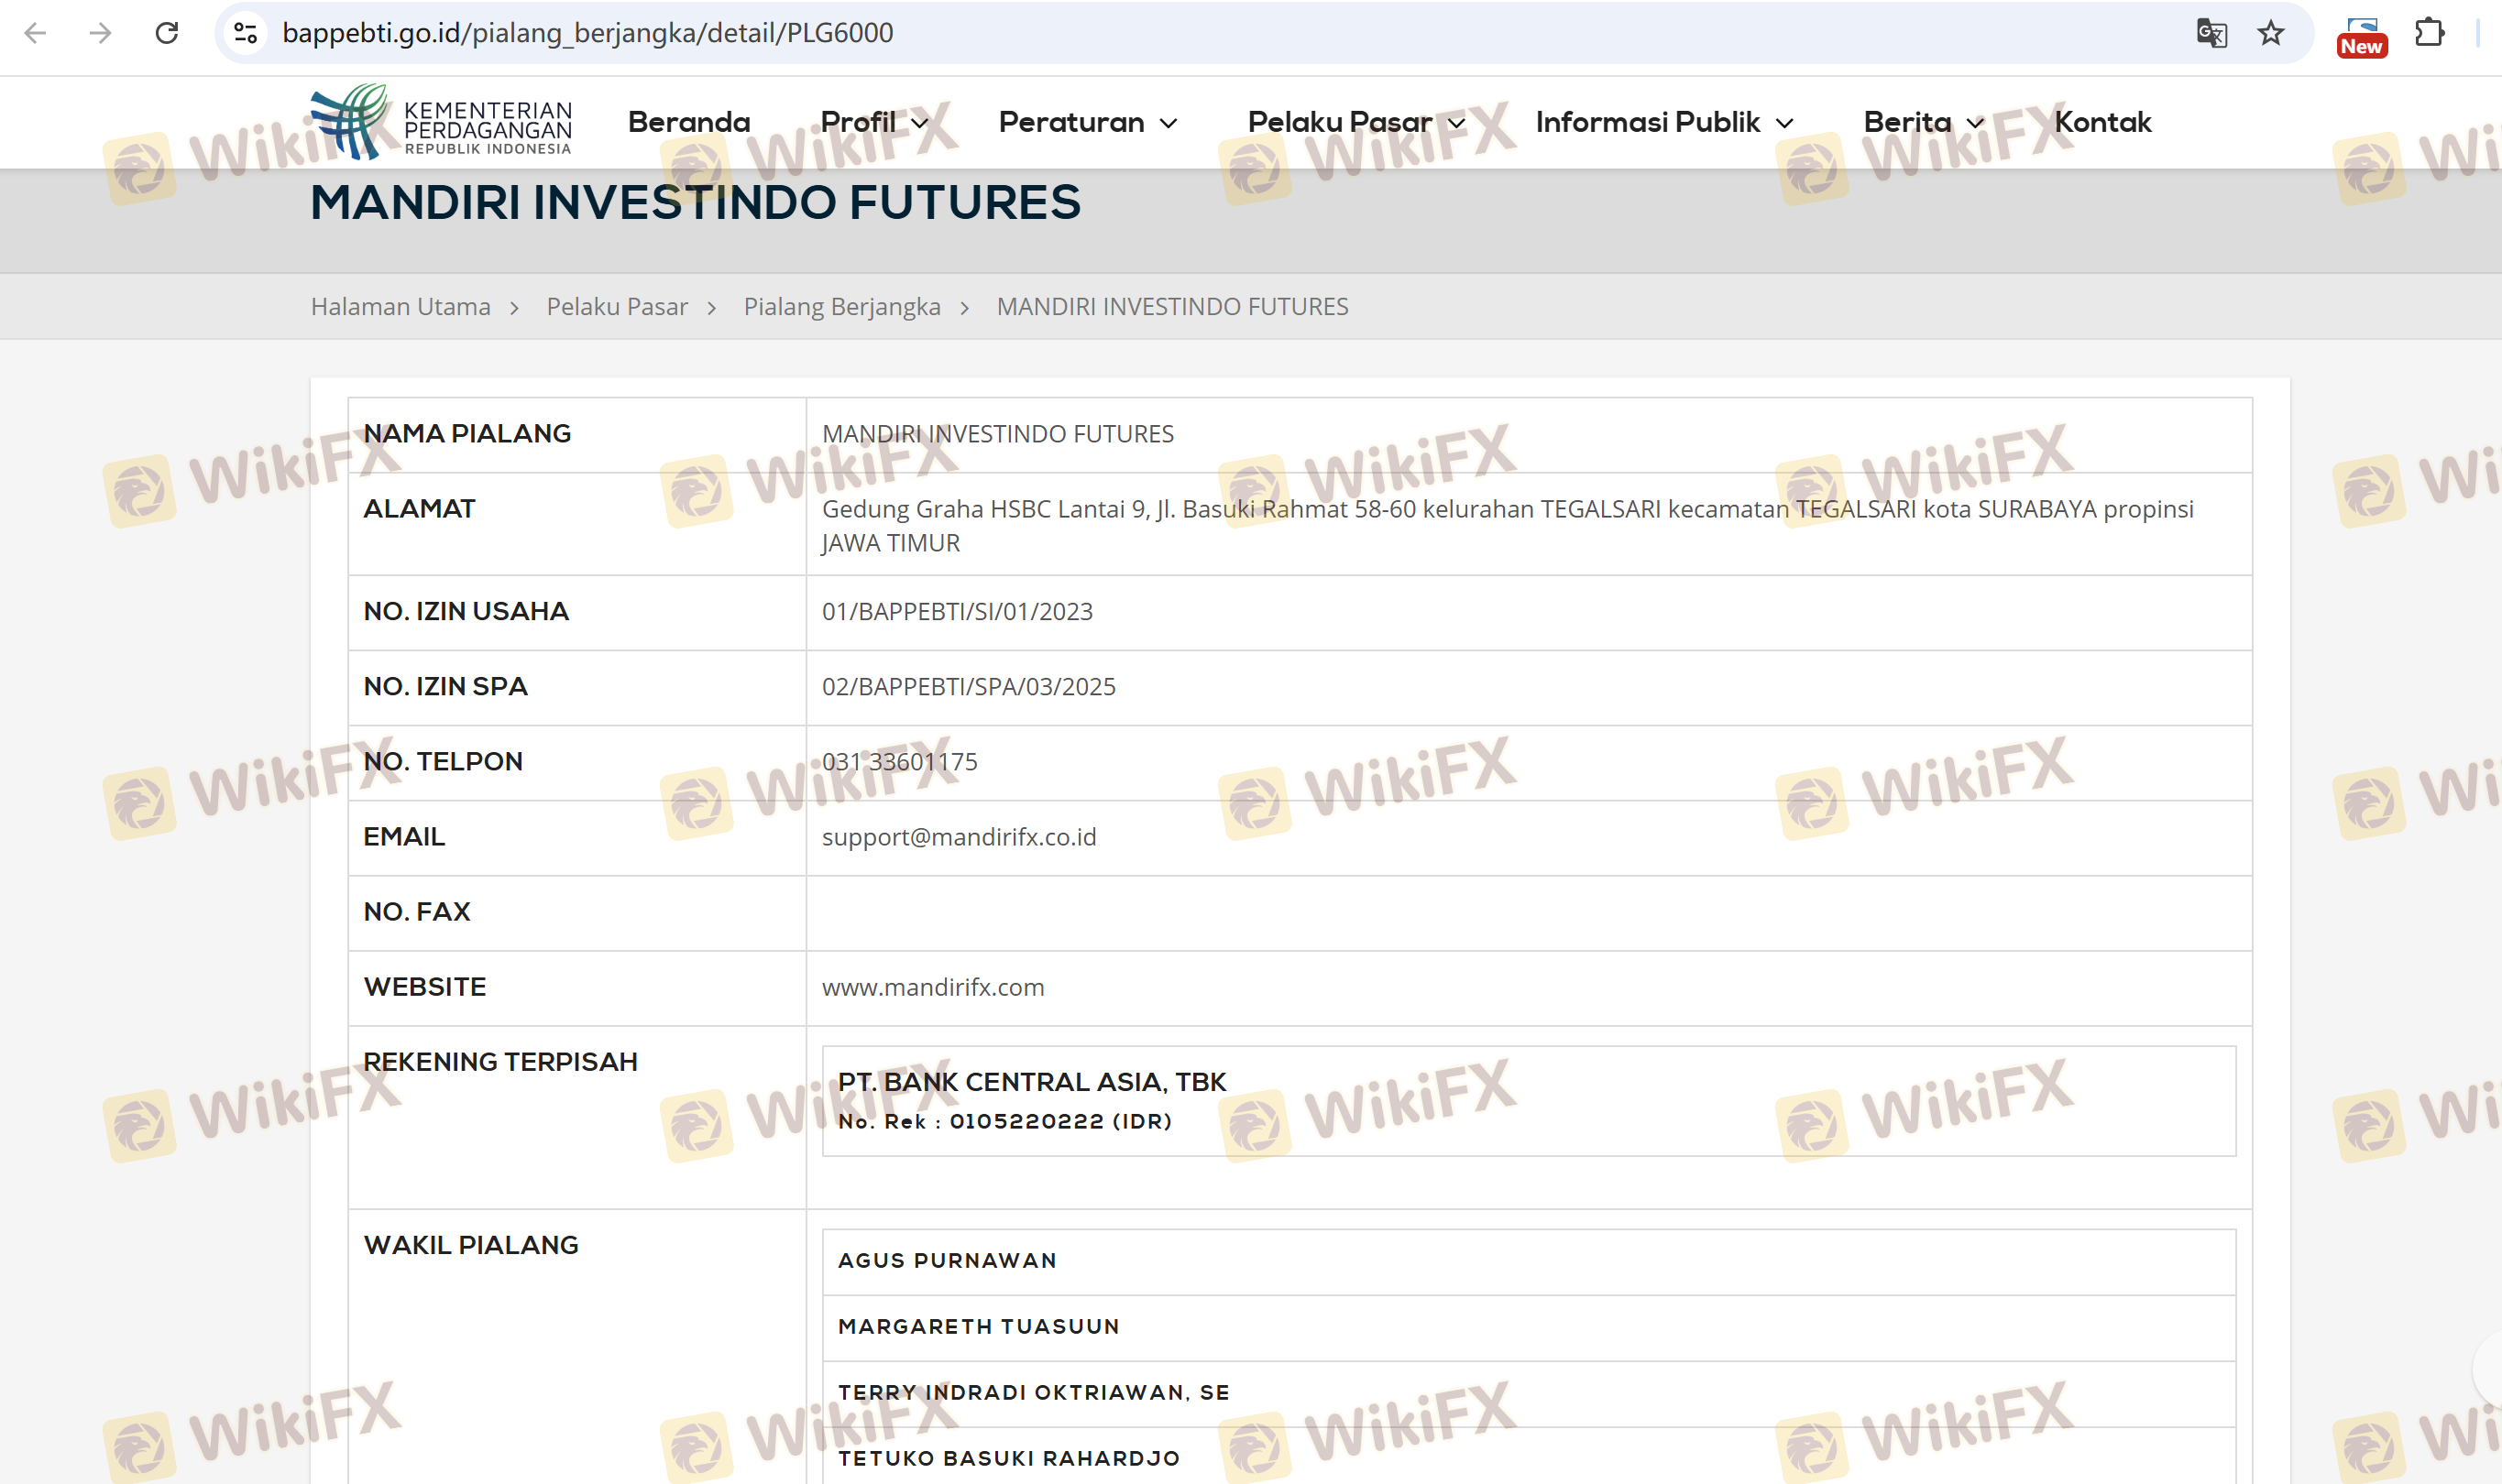Screen dimensions: 2502x1484
Task: Expand the Peraturan dropdown menu
Action: pyautogui.click(x=1088, y=122)
